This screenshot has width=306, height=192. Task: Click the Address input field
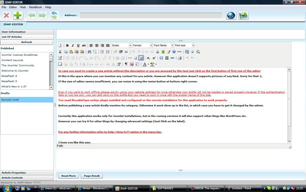151,15
